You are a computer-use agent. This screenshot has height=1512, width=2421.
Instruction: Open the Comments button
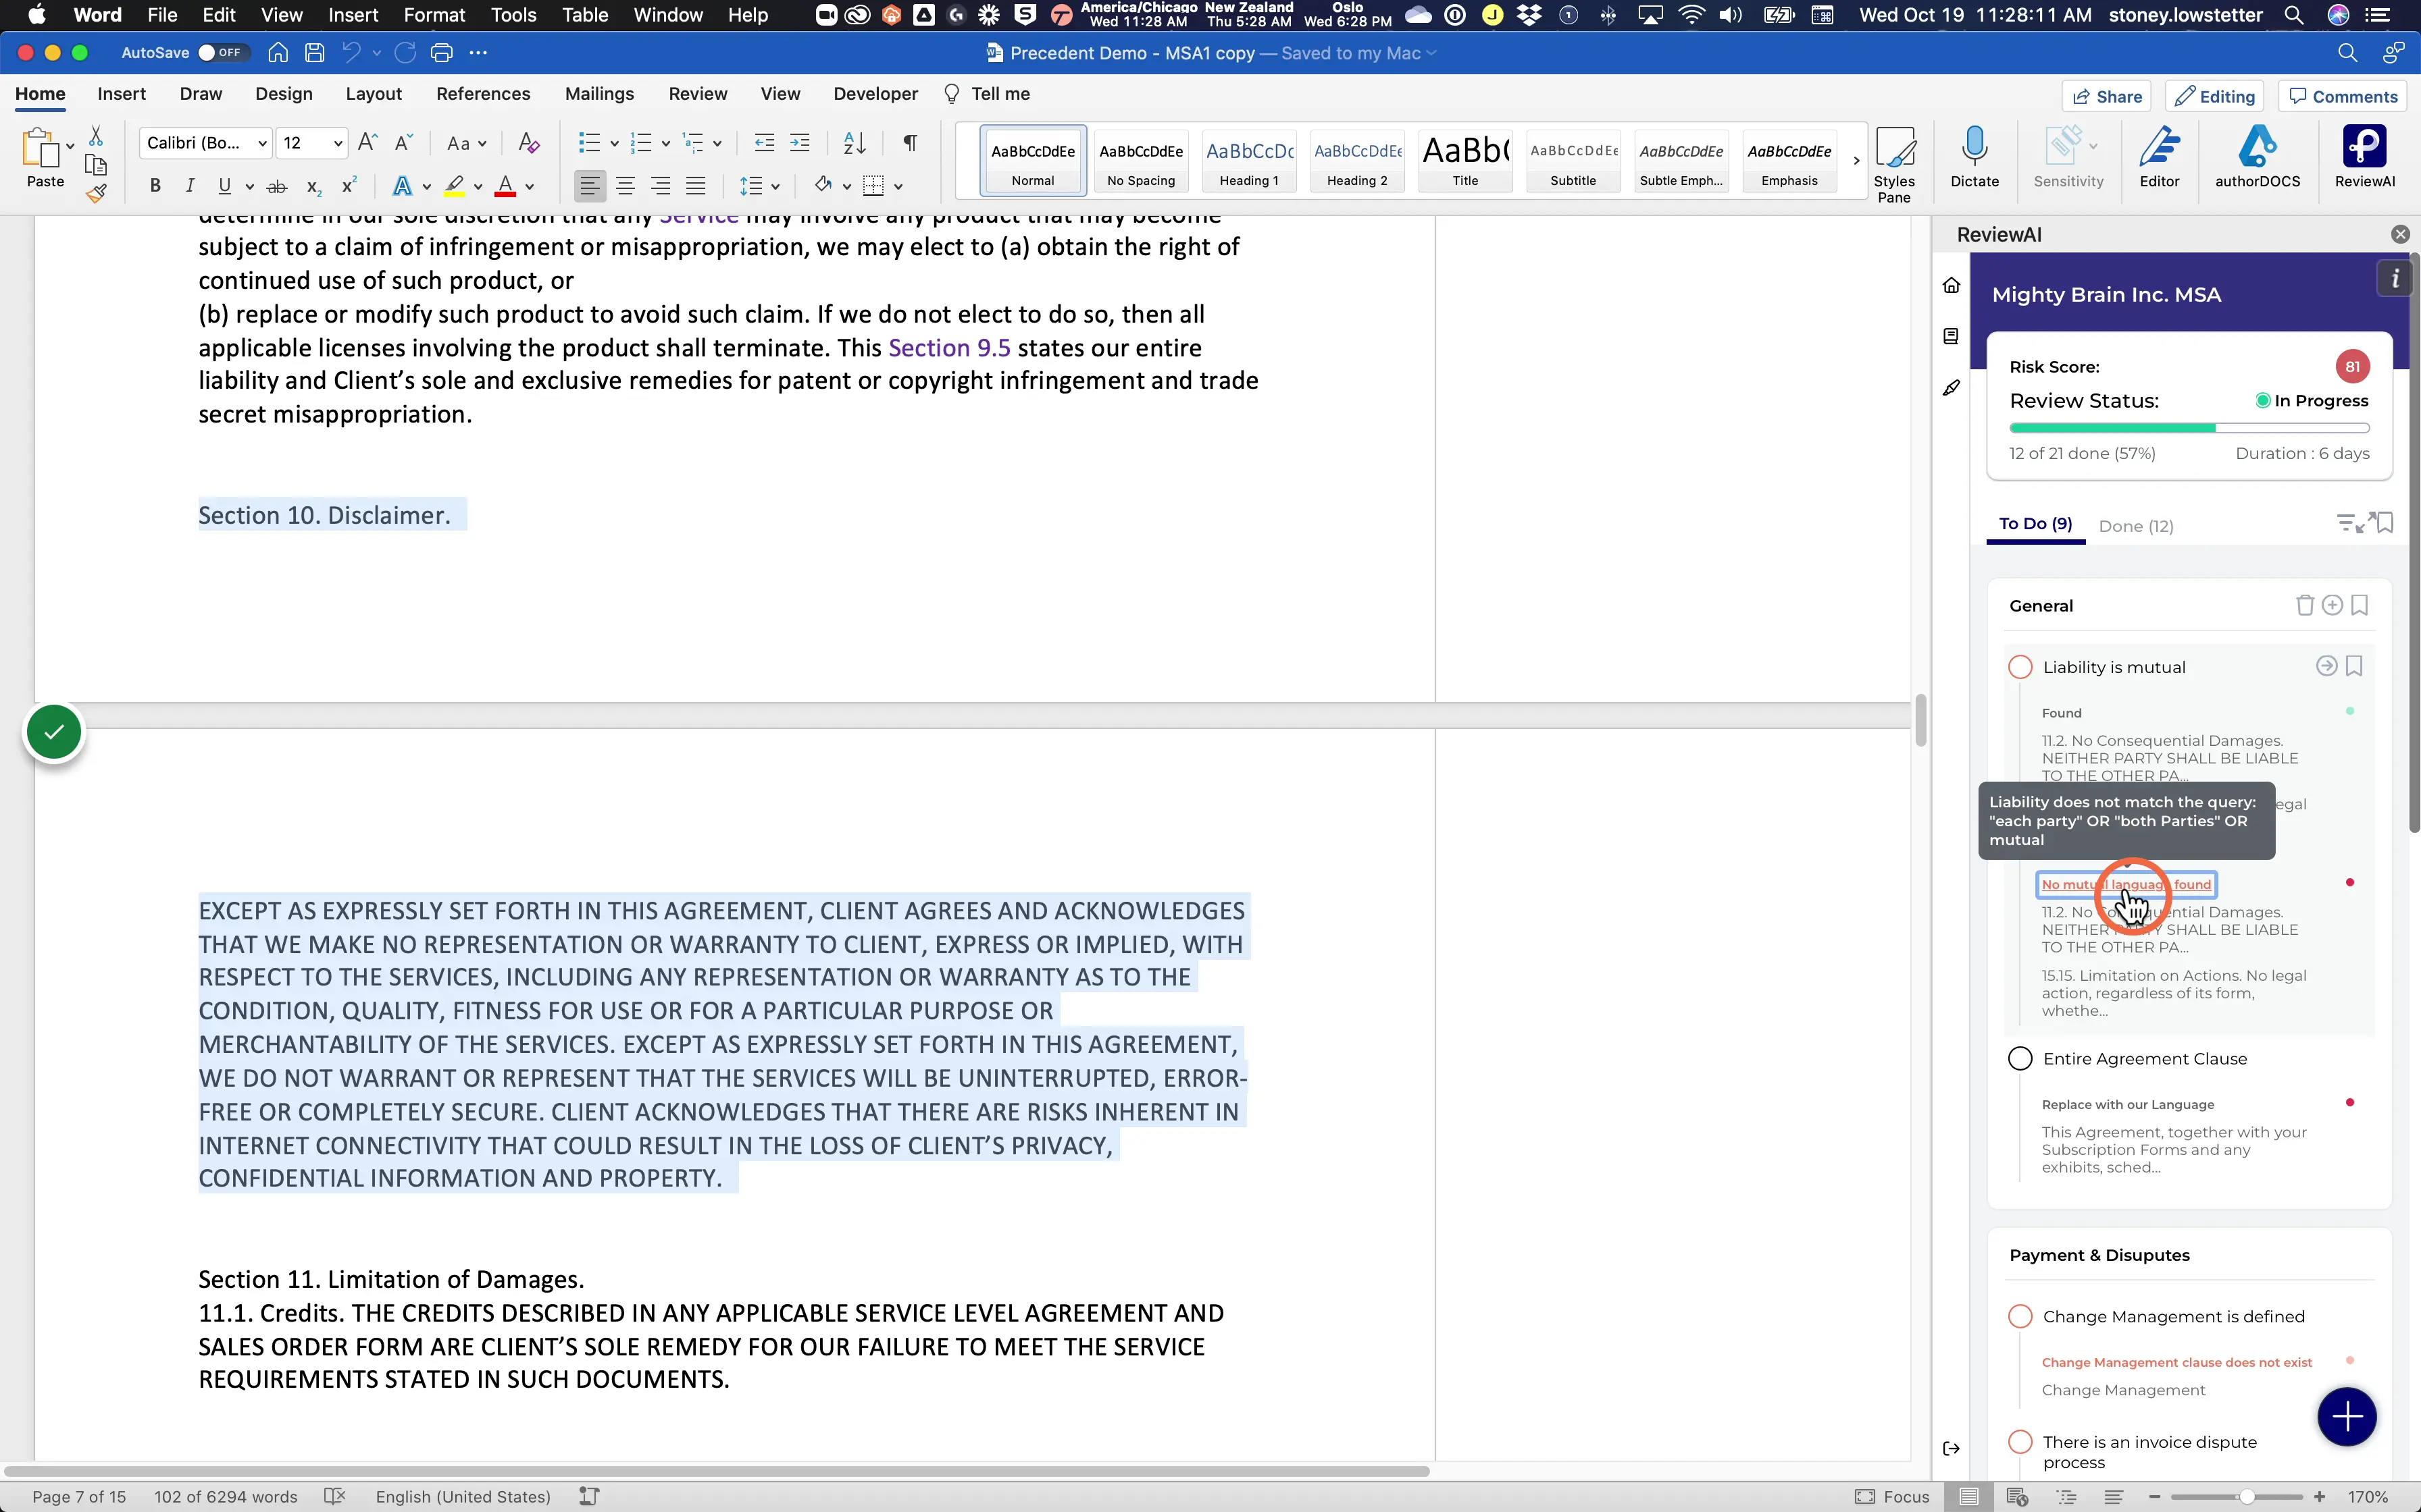(2343, 96)
